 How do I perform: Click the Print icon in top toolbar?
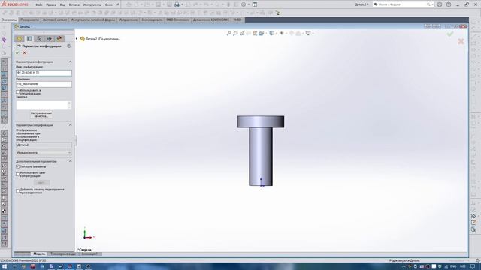click(x=177, y=4)
